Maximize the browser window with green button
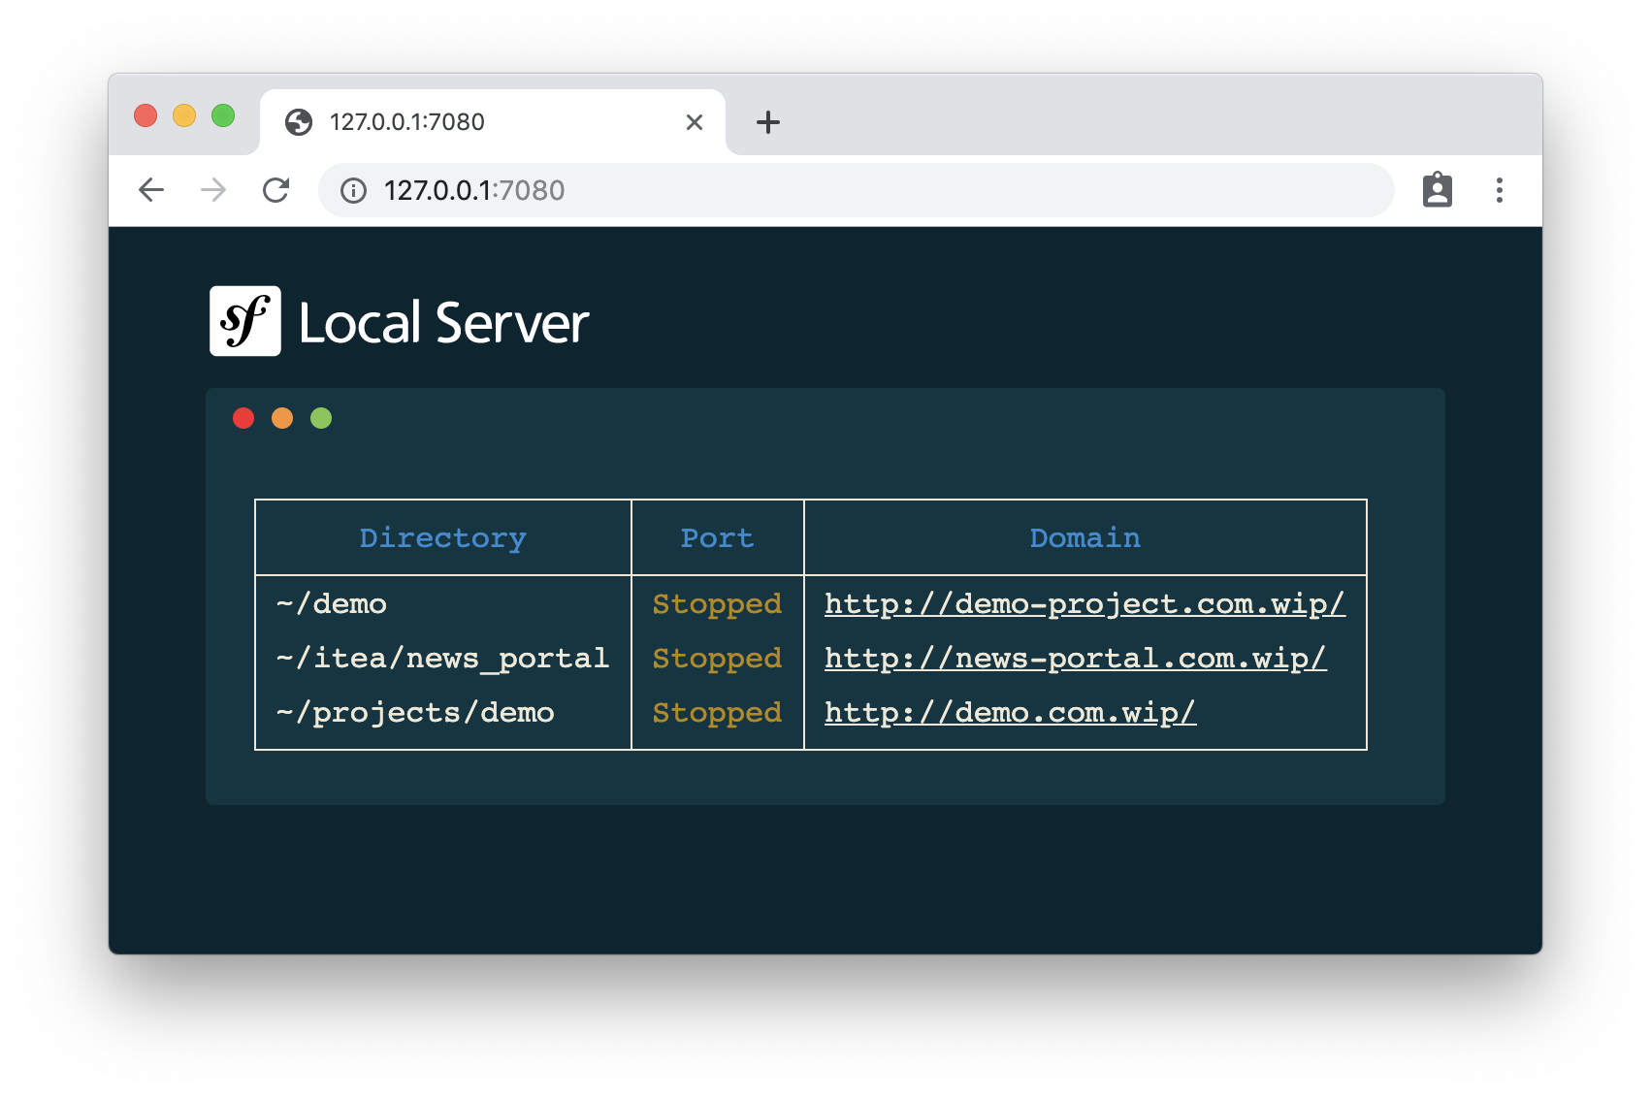Viewport: 1651px width, 1098px height. pyautogui.click(x=223, y=115)
